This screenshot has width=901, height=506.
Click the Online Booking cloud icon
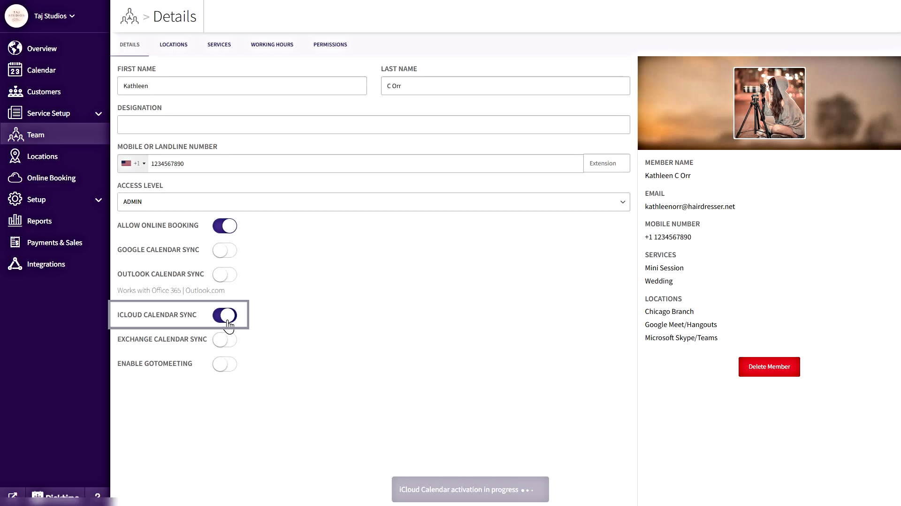15,178
